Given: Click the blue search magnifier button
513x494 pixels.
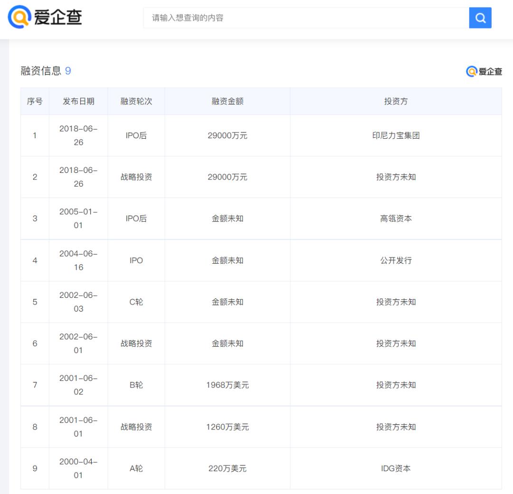Looking at the screenshot, I should 480,18.
